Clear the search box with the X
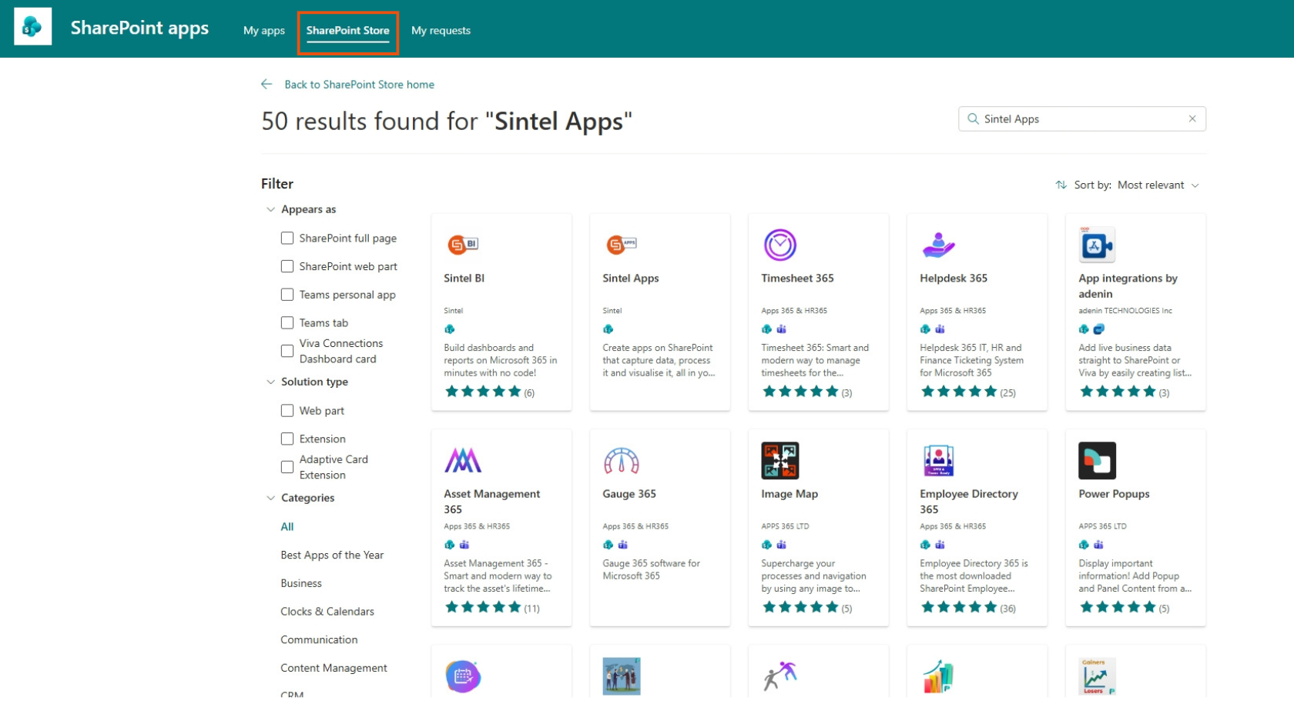1294x714 pixels. pos(1192,119)
